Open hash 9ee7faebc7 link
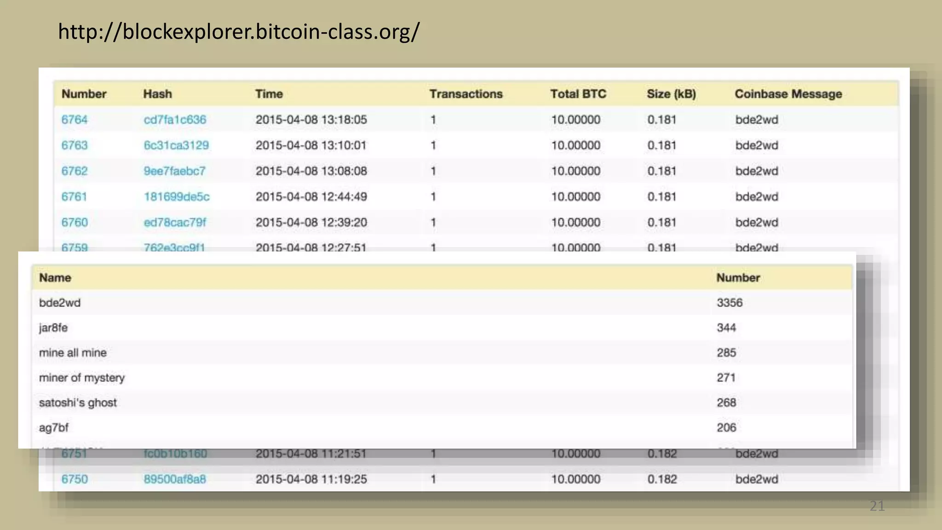 tap(174, 171)
